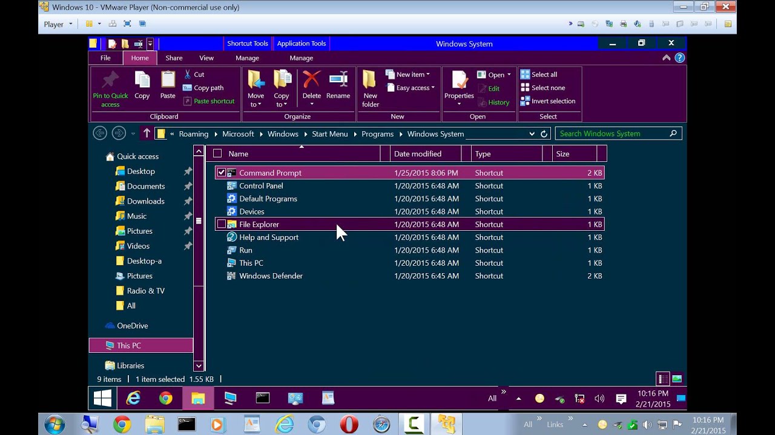The width and height of the screenshot is (775, 435).
Task: Click the Refresh button in address bar
Action: click(x=544, y=134)
